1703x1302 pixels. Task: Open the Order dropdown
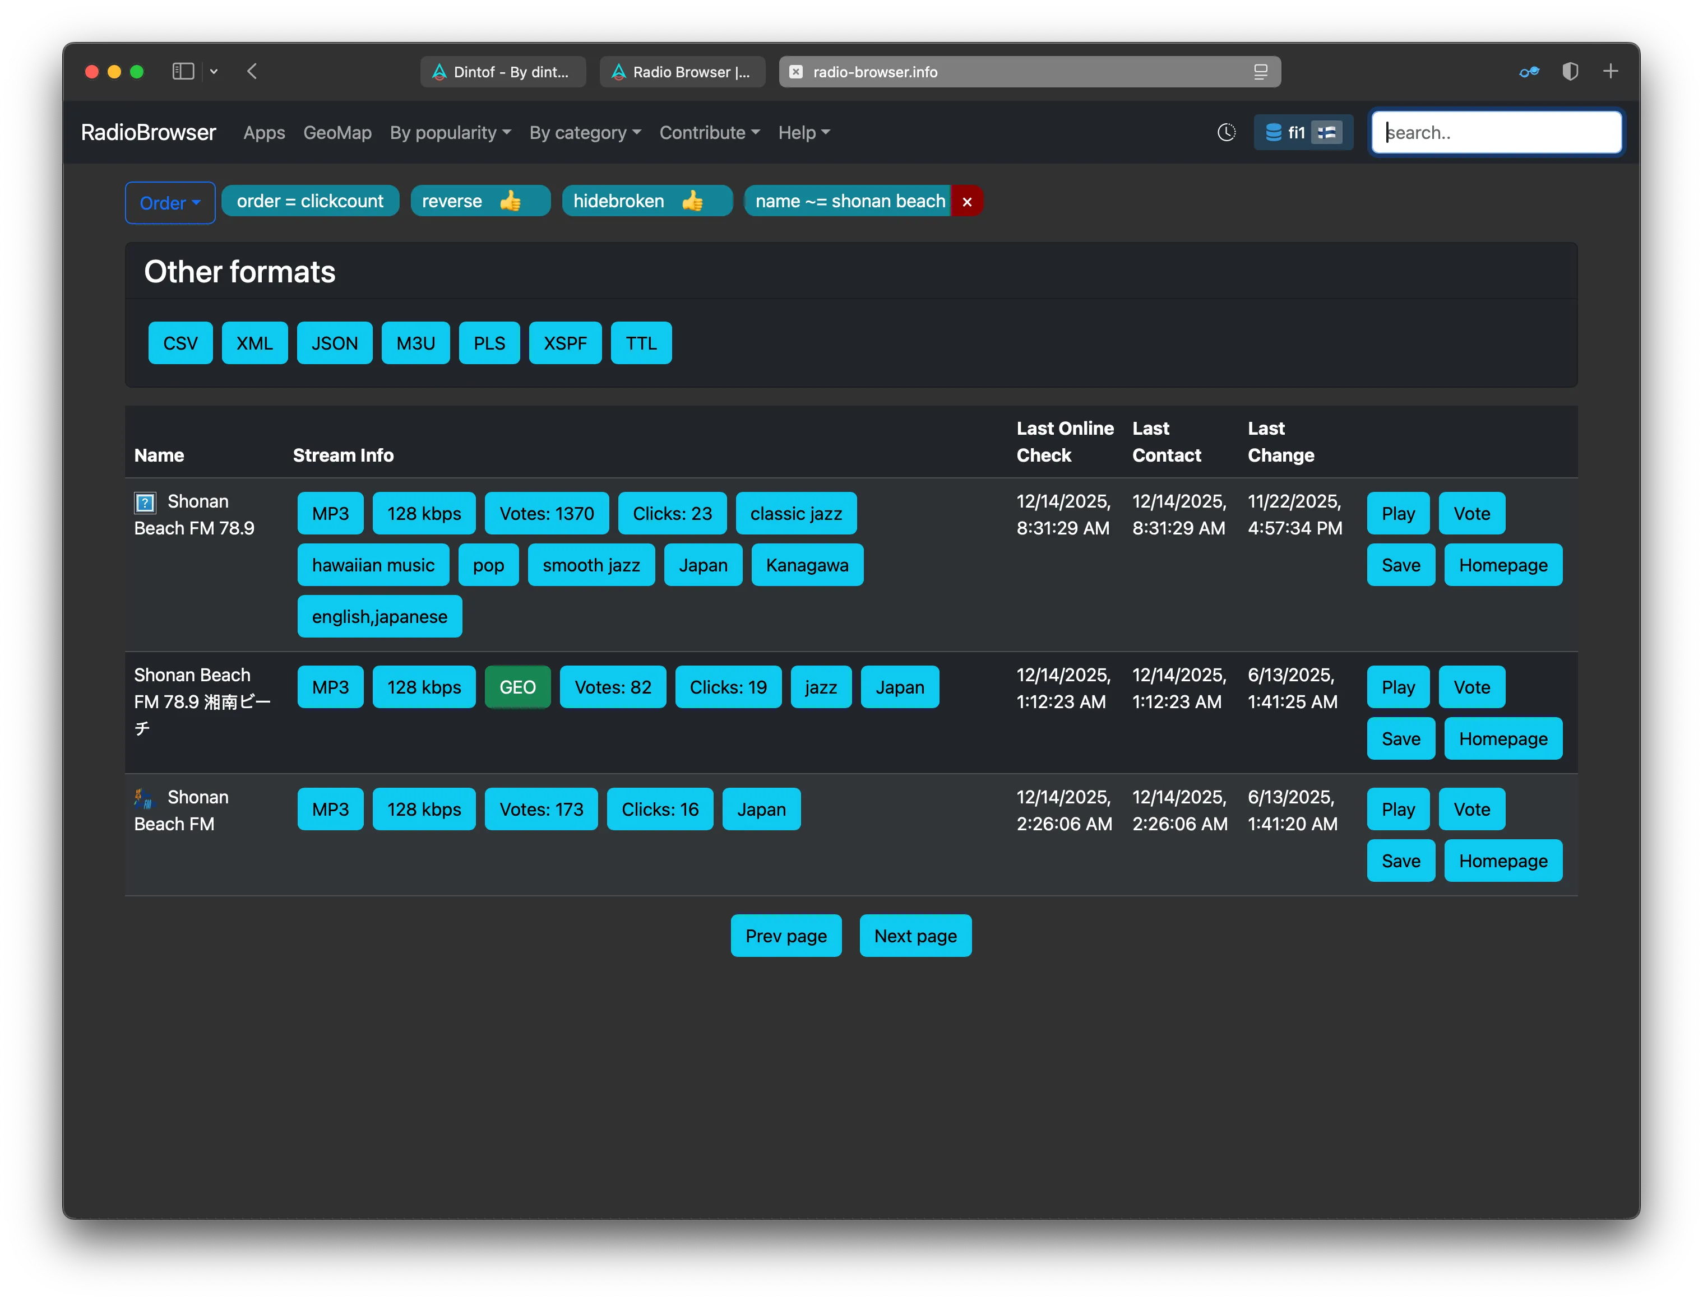tap(170, 203)
